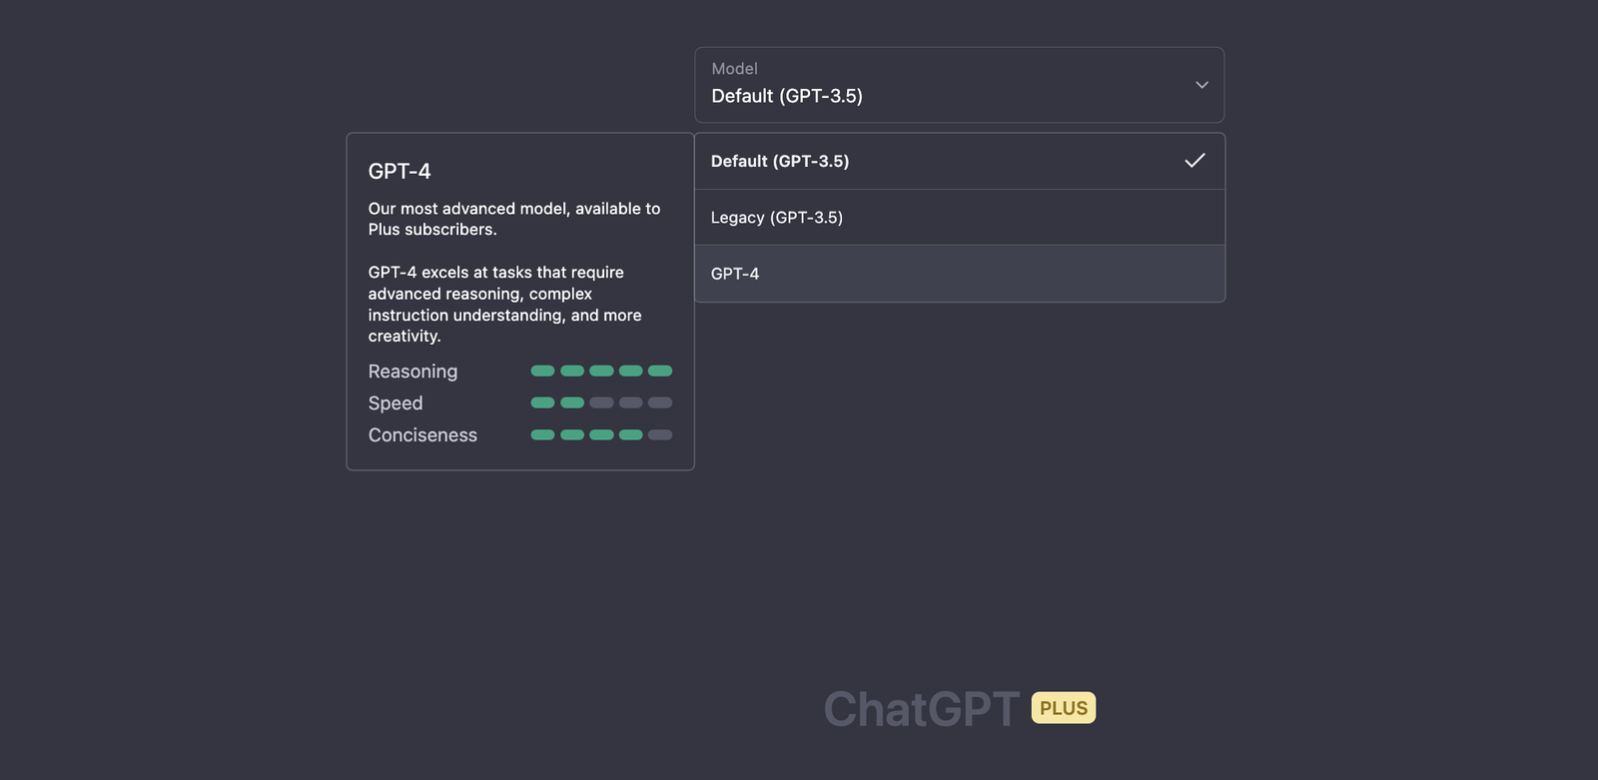Open the Model dropdown selector
This screenshot has width=1598, height=780.
click(959, 85)
